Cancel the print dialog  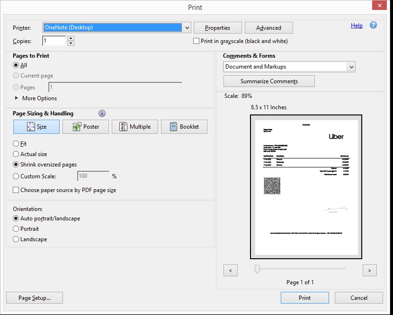[359, 297]
